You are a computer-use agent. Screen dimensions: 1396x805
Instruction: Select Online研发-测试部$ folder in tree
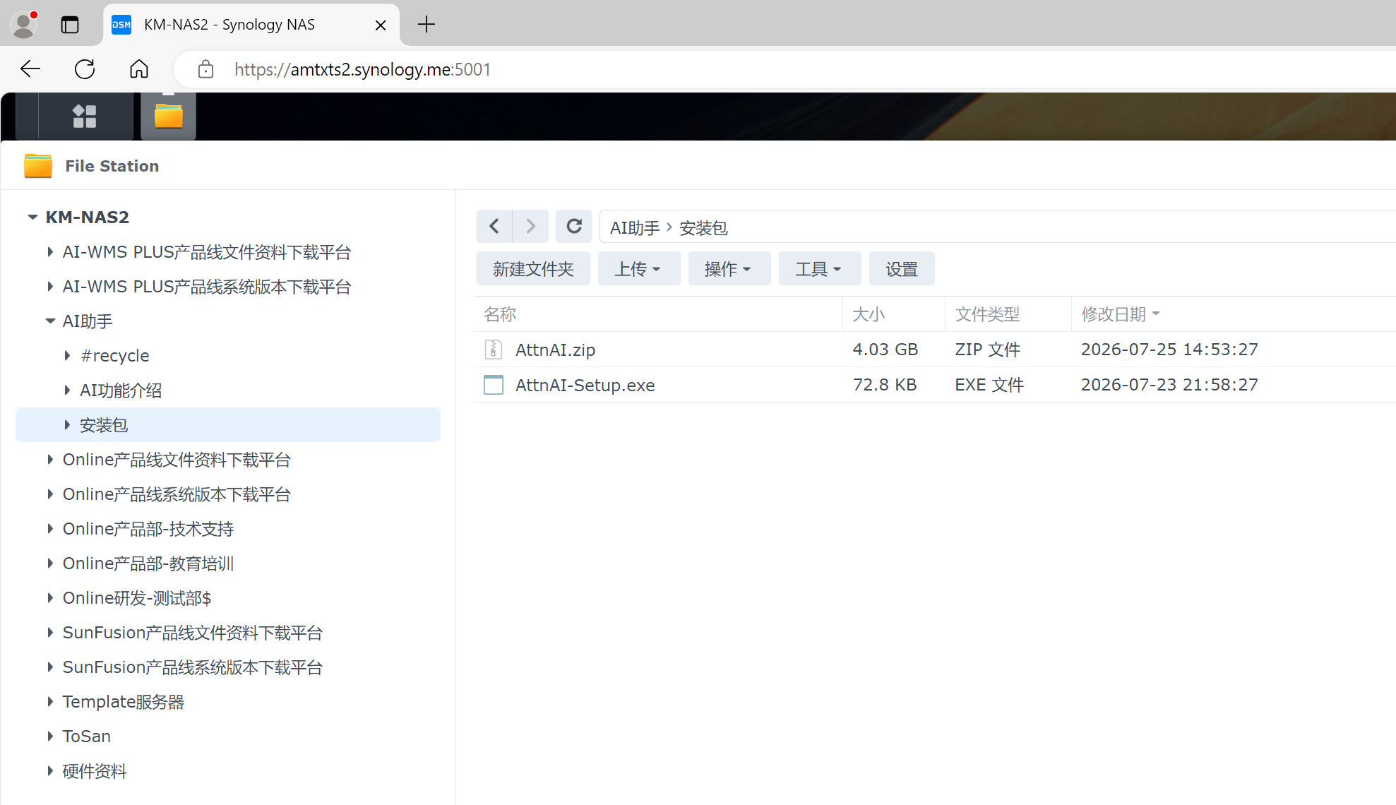[x=137, y=598]
